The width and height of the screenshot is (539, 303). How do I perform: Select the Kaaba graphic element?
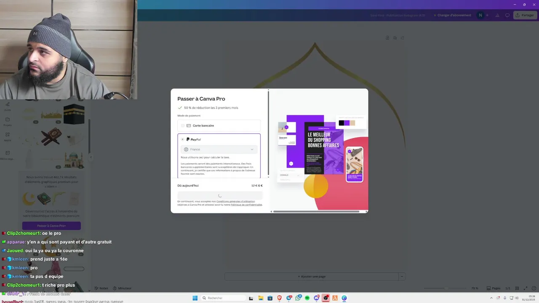(x=74, y=114)
